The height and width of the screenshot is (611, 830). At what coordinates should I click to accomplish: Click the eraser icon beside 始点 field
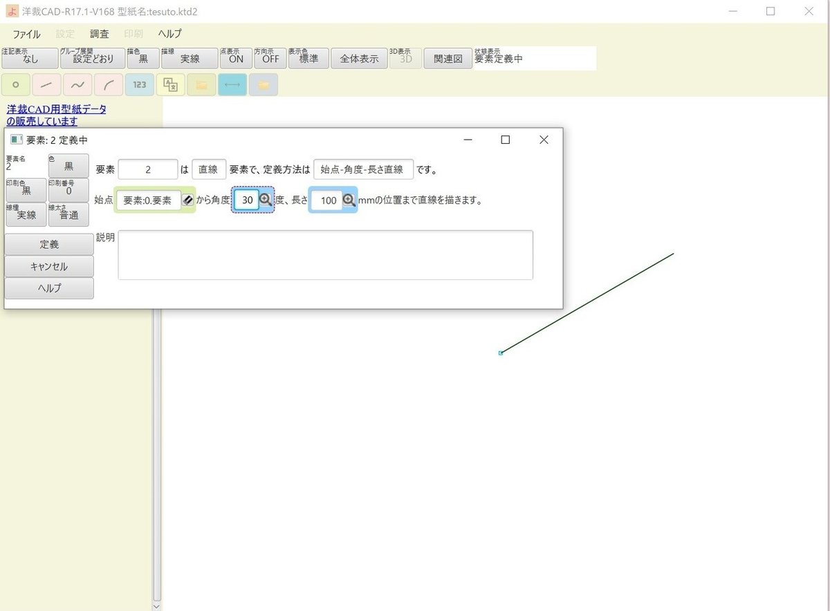pos(187,200)
